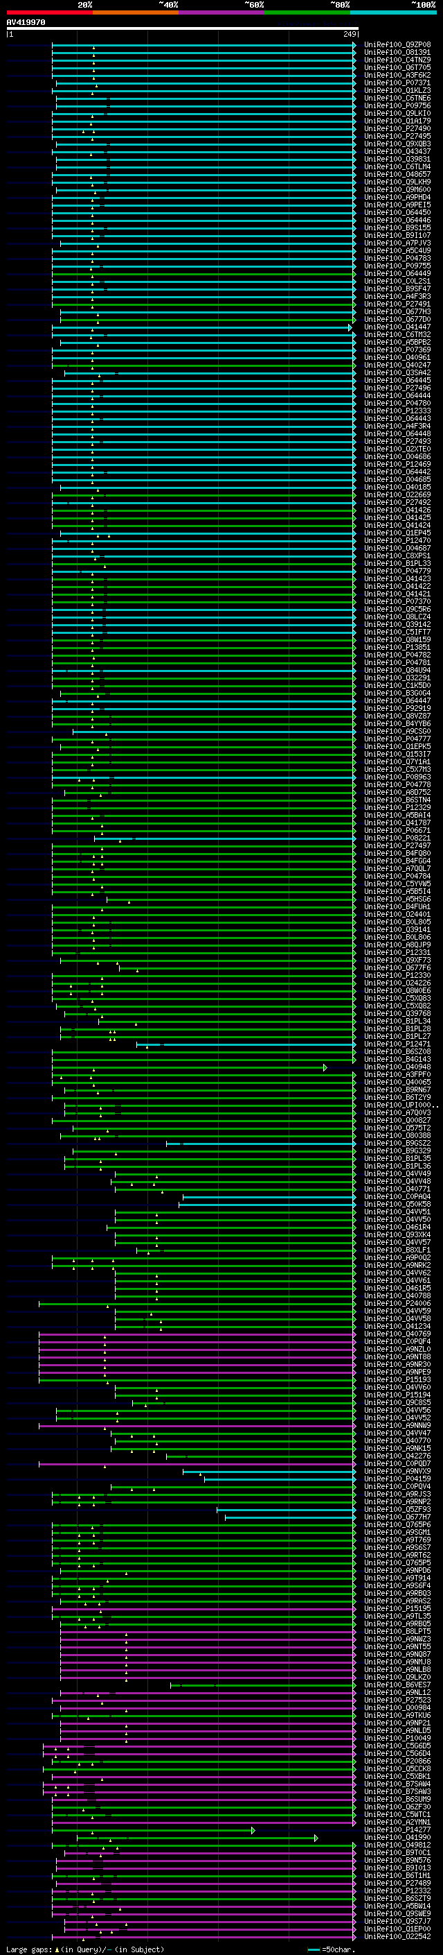Choose the UniRef100_P24006 hit
Screen dimensions: 443x1955
[x=397, y=1302]
